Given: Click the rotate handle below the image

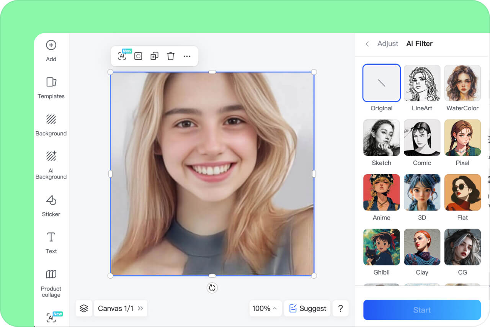Looking at the screenshot, I should (x=212, y=288).
